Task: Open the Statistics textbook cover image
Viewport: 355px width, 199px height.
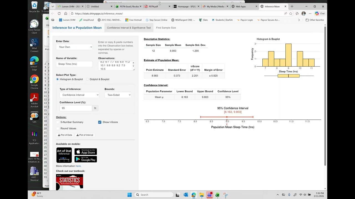Action: (x=69, y=182)
